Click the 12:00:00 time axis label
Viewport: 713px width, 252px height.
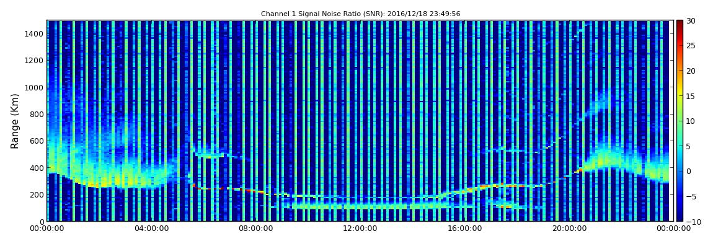(359, 229)
